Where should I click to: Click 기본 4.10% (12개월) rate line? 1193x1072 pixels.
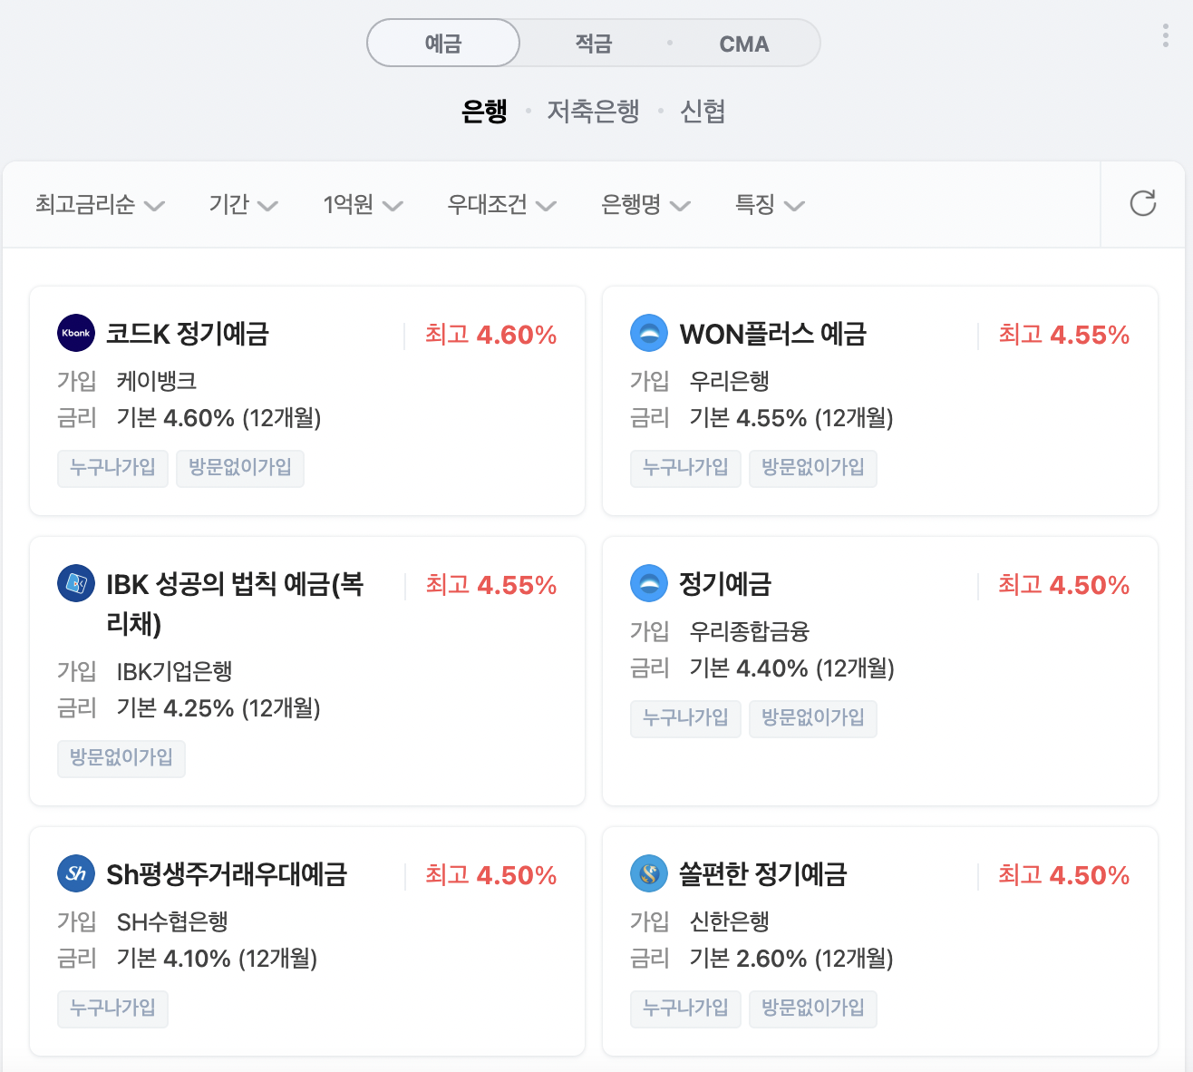coord(217,959)
